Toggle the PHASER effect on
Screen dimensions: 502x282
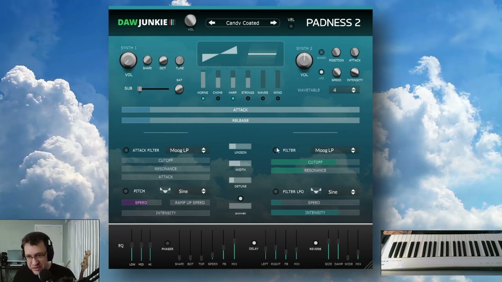(x=167, y=243)
